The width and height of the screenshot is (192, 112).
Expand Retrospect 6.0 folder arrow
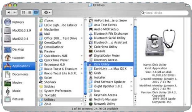tap(81, 65)
